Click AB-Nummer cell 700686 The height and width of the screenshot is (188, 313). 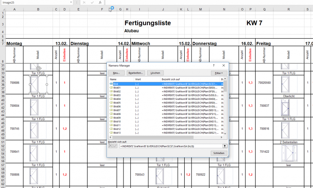tap(15, 83)
